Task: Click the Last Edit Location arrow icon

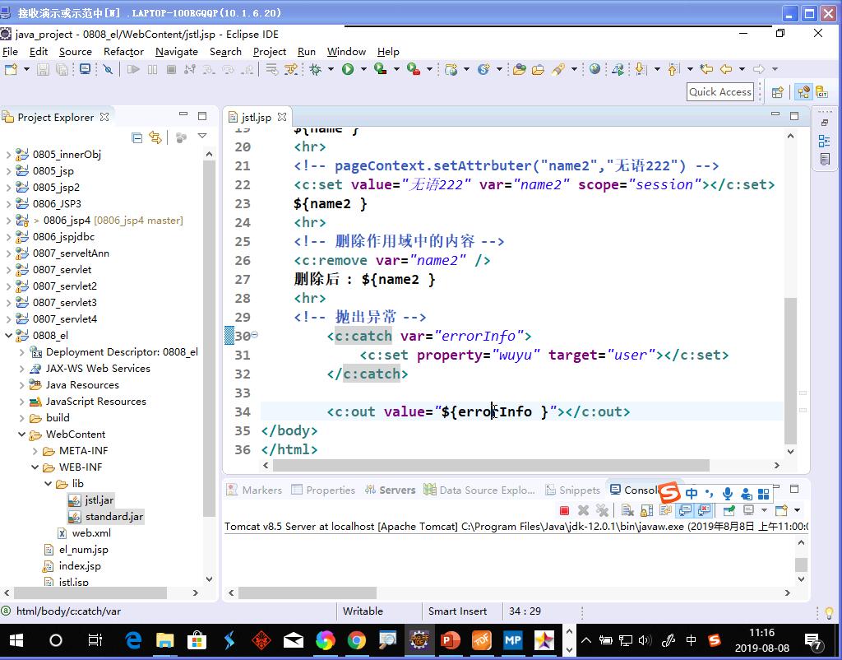Action: point(706,69)
